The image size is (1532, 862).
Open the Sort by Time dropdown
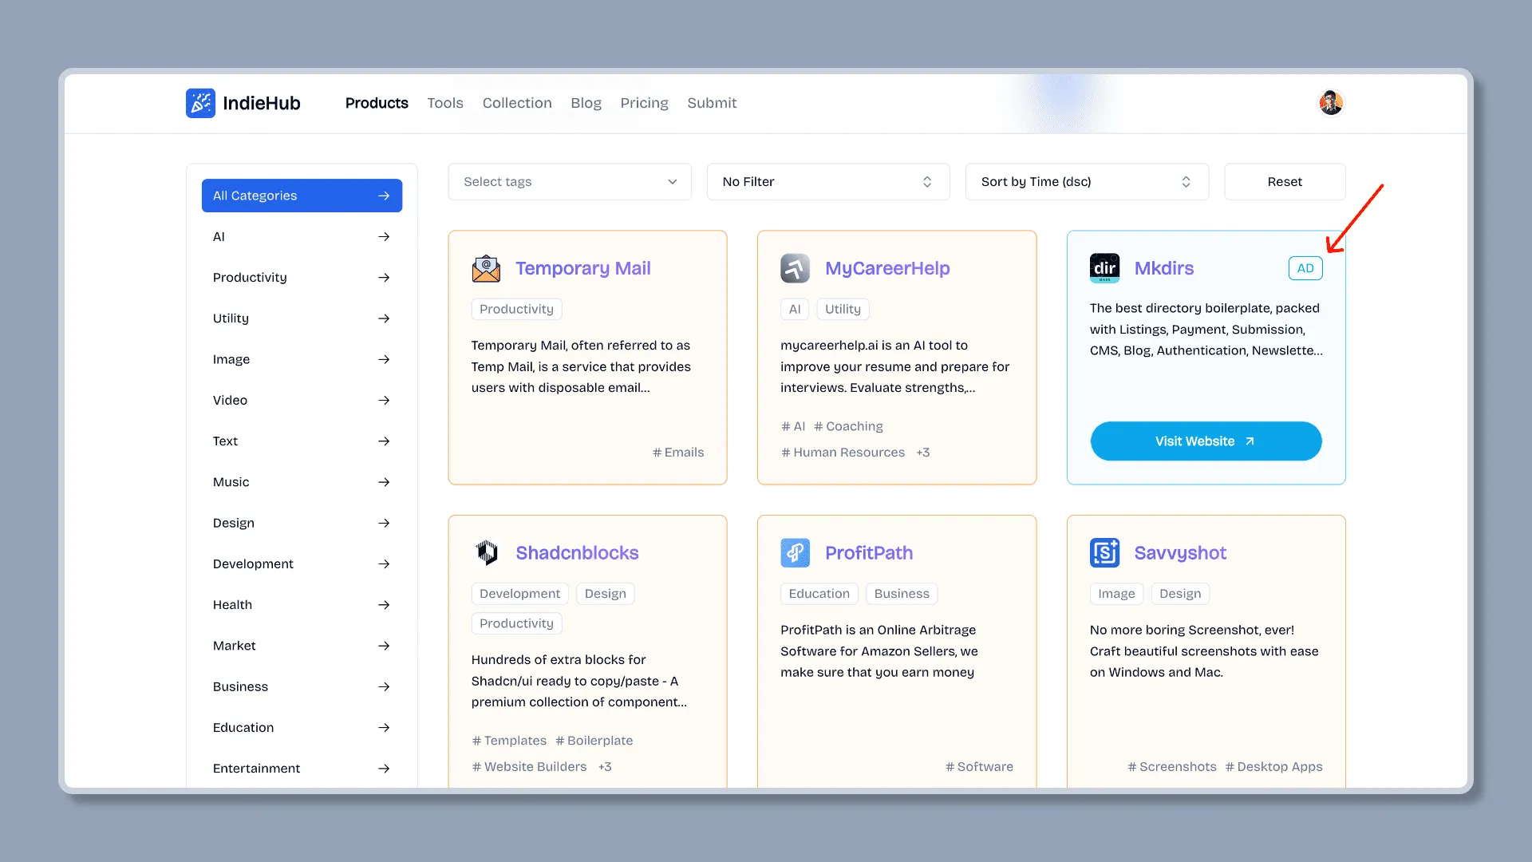coord(1086,182)
